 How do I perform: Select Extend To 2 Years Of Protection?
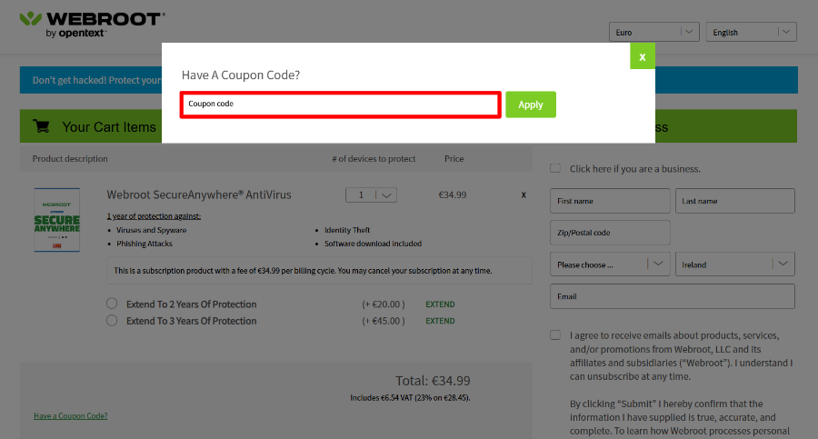tap(112, 304)
